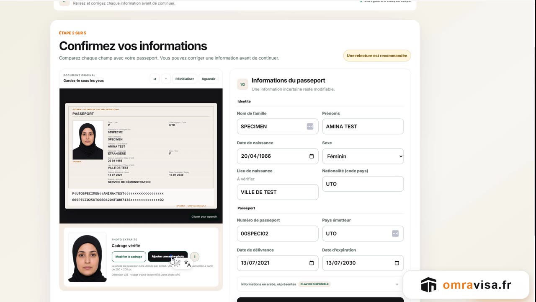Viewport: 536px width, 302px height.
Task: Open the photo info icon
Action: [x=195, y=256]
